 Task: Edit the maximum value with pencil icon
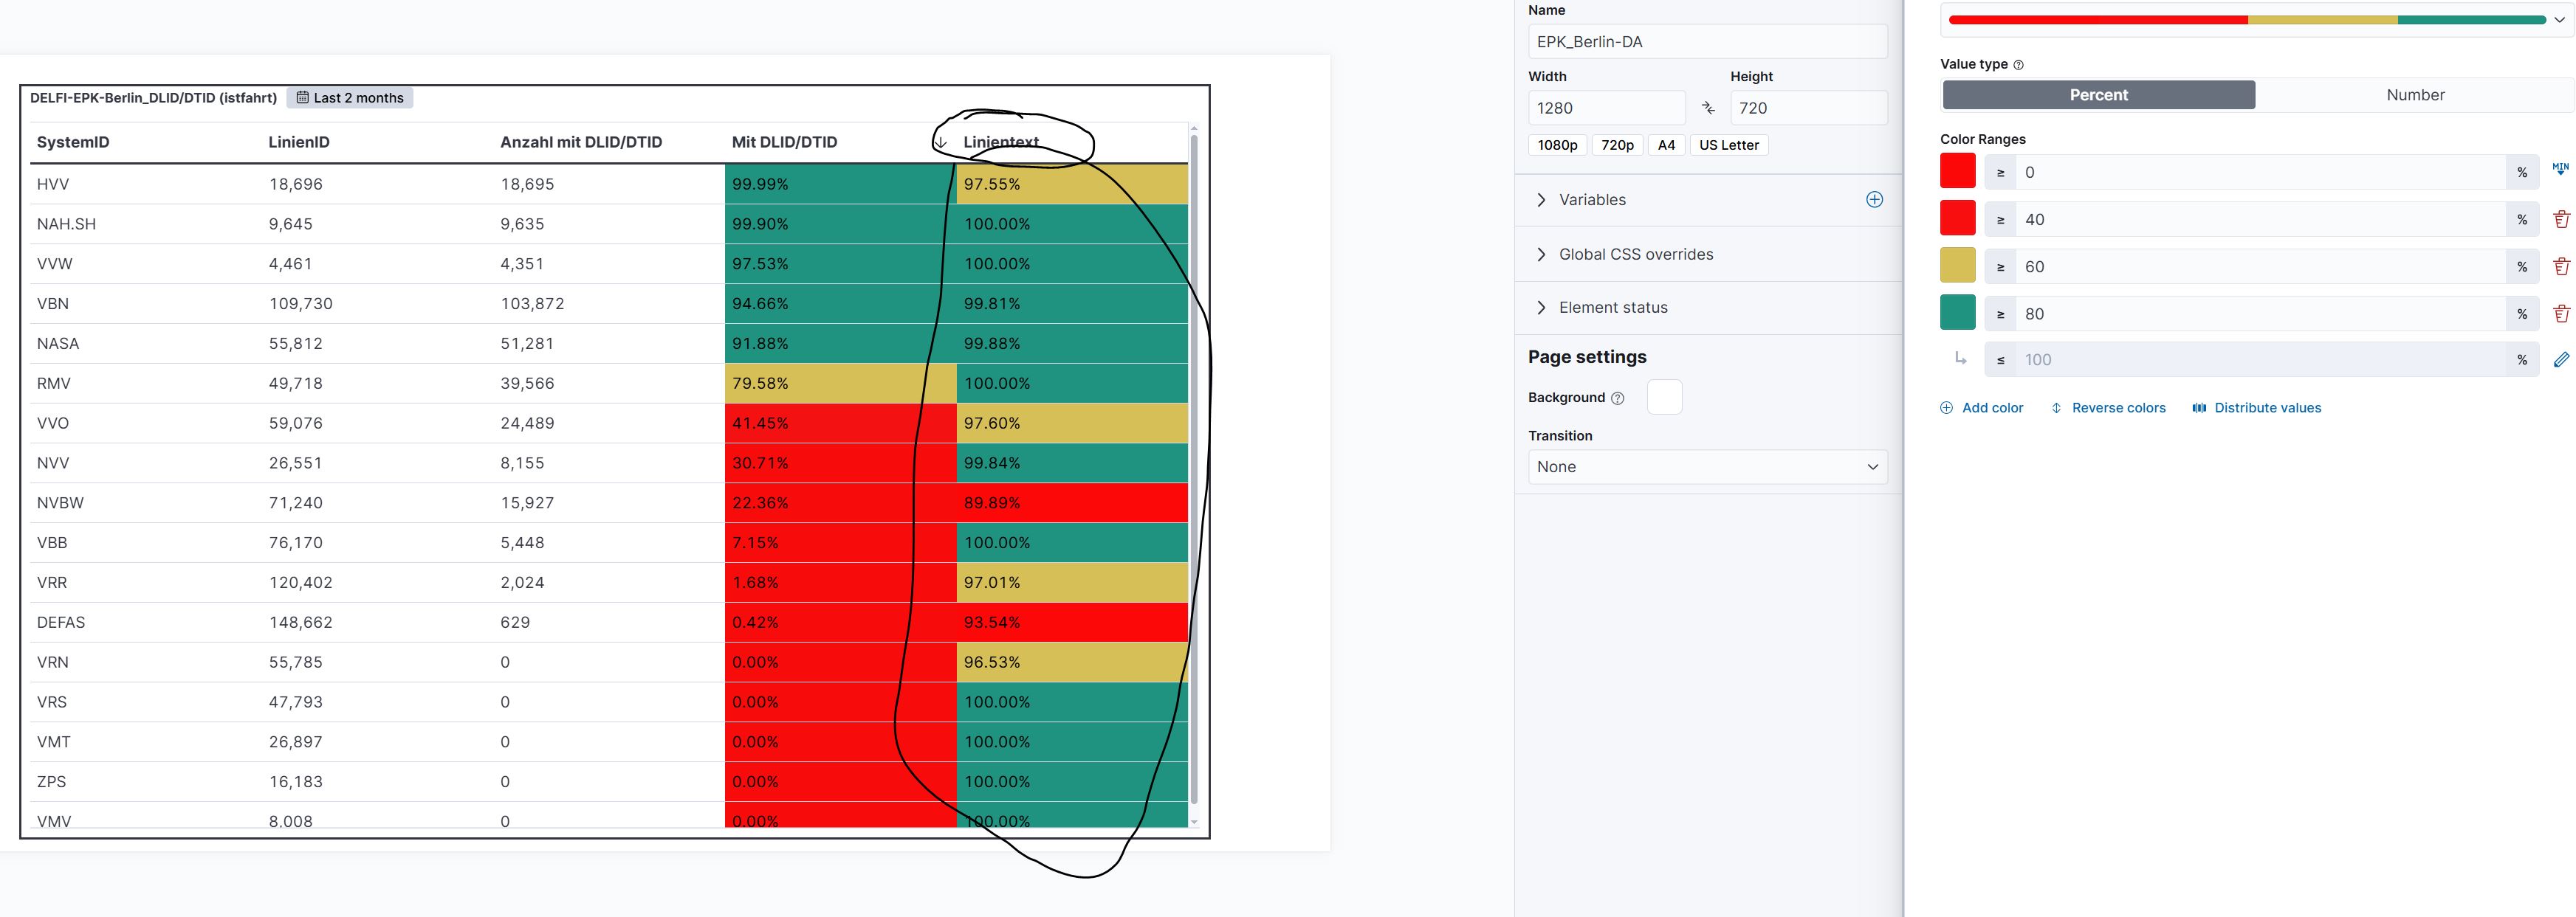click(x=2561, y=359)
